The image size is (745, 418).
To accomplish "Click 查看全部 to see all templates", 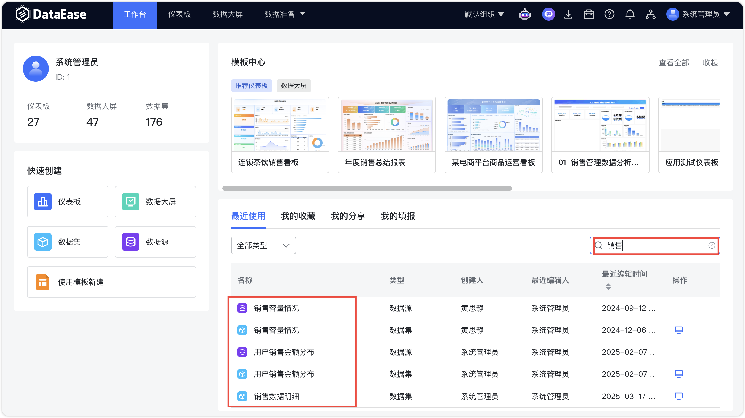I will (x=674, y=62).
